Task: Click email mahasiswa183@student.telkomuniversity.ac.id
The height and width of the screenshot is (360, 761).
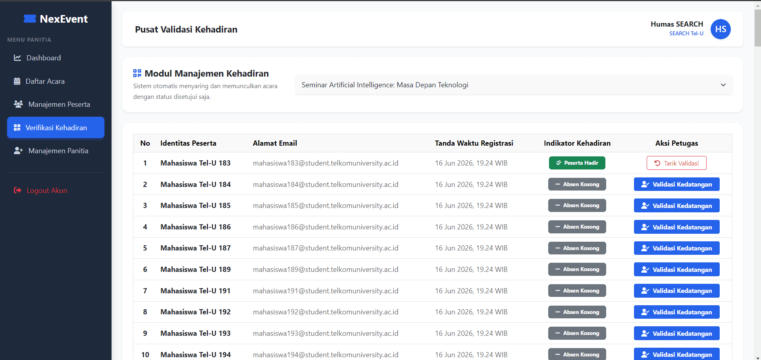Action: 326,163
